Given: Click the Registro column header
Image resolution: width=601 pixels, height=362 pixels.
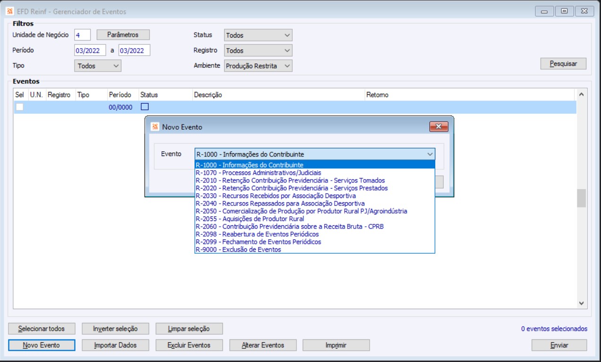Looking at the screenshot, I should click(60, 95).
